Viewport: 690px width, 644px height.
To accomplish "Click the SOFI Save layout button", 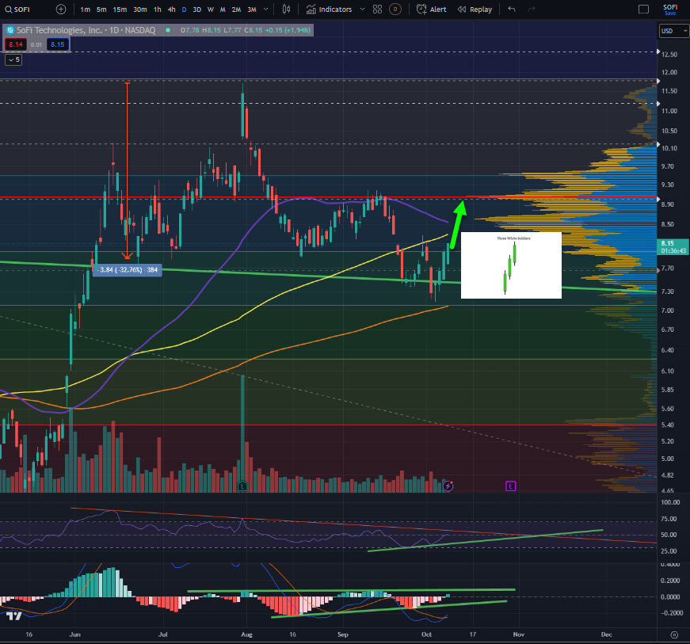I will pyautogui.click(x=670, y=10).
